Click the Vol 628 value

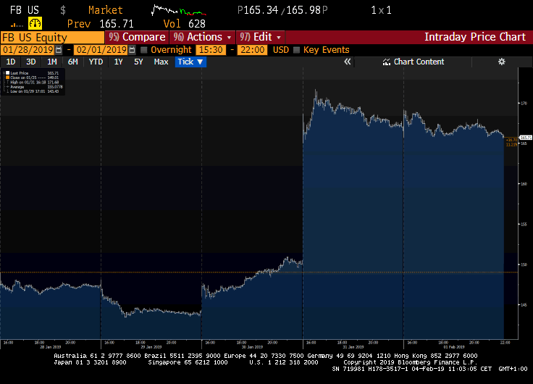[x=197, y=24]
